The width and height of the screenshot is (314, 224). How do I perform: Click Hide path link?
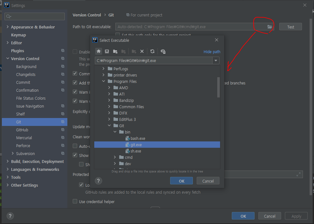point(212,52)
